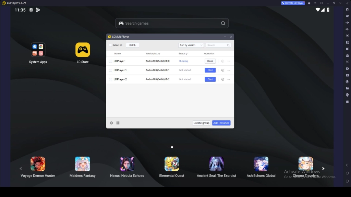Click volume up icon in right sidebar
The image size is (351, 197).
pos(347,23)
